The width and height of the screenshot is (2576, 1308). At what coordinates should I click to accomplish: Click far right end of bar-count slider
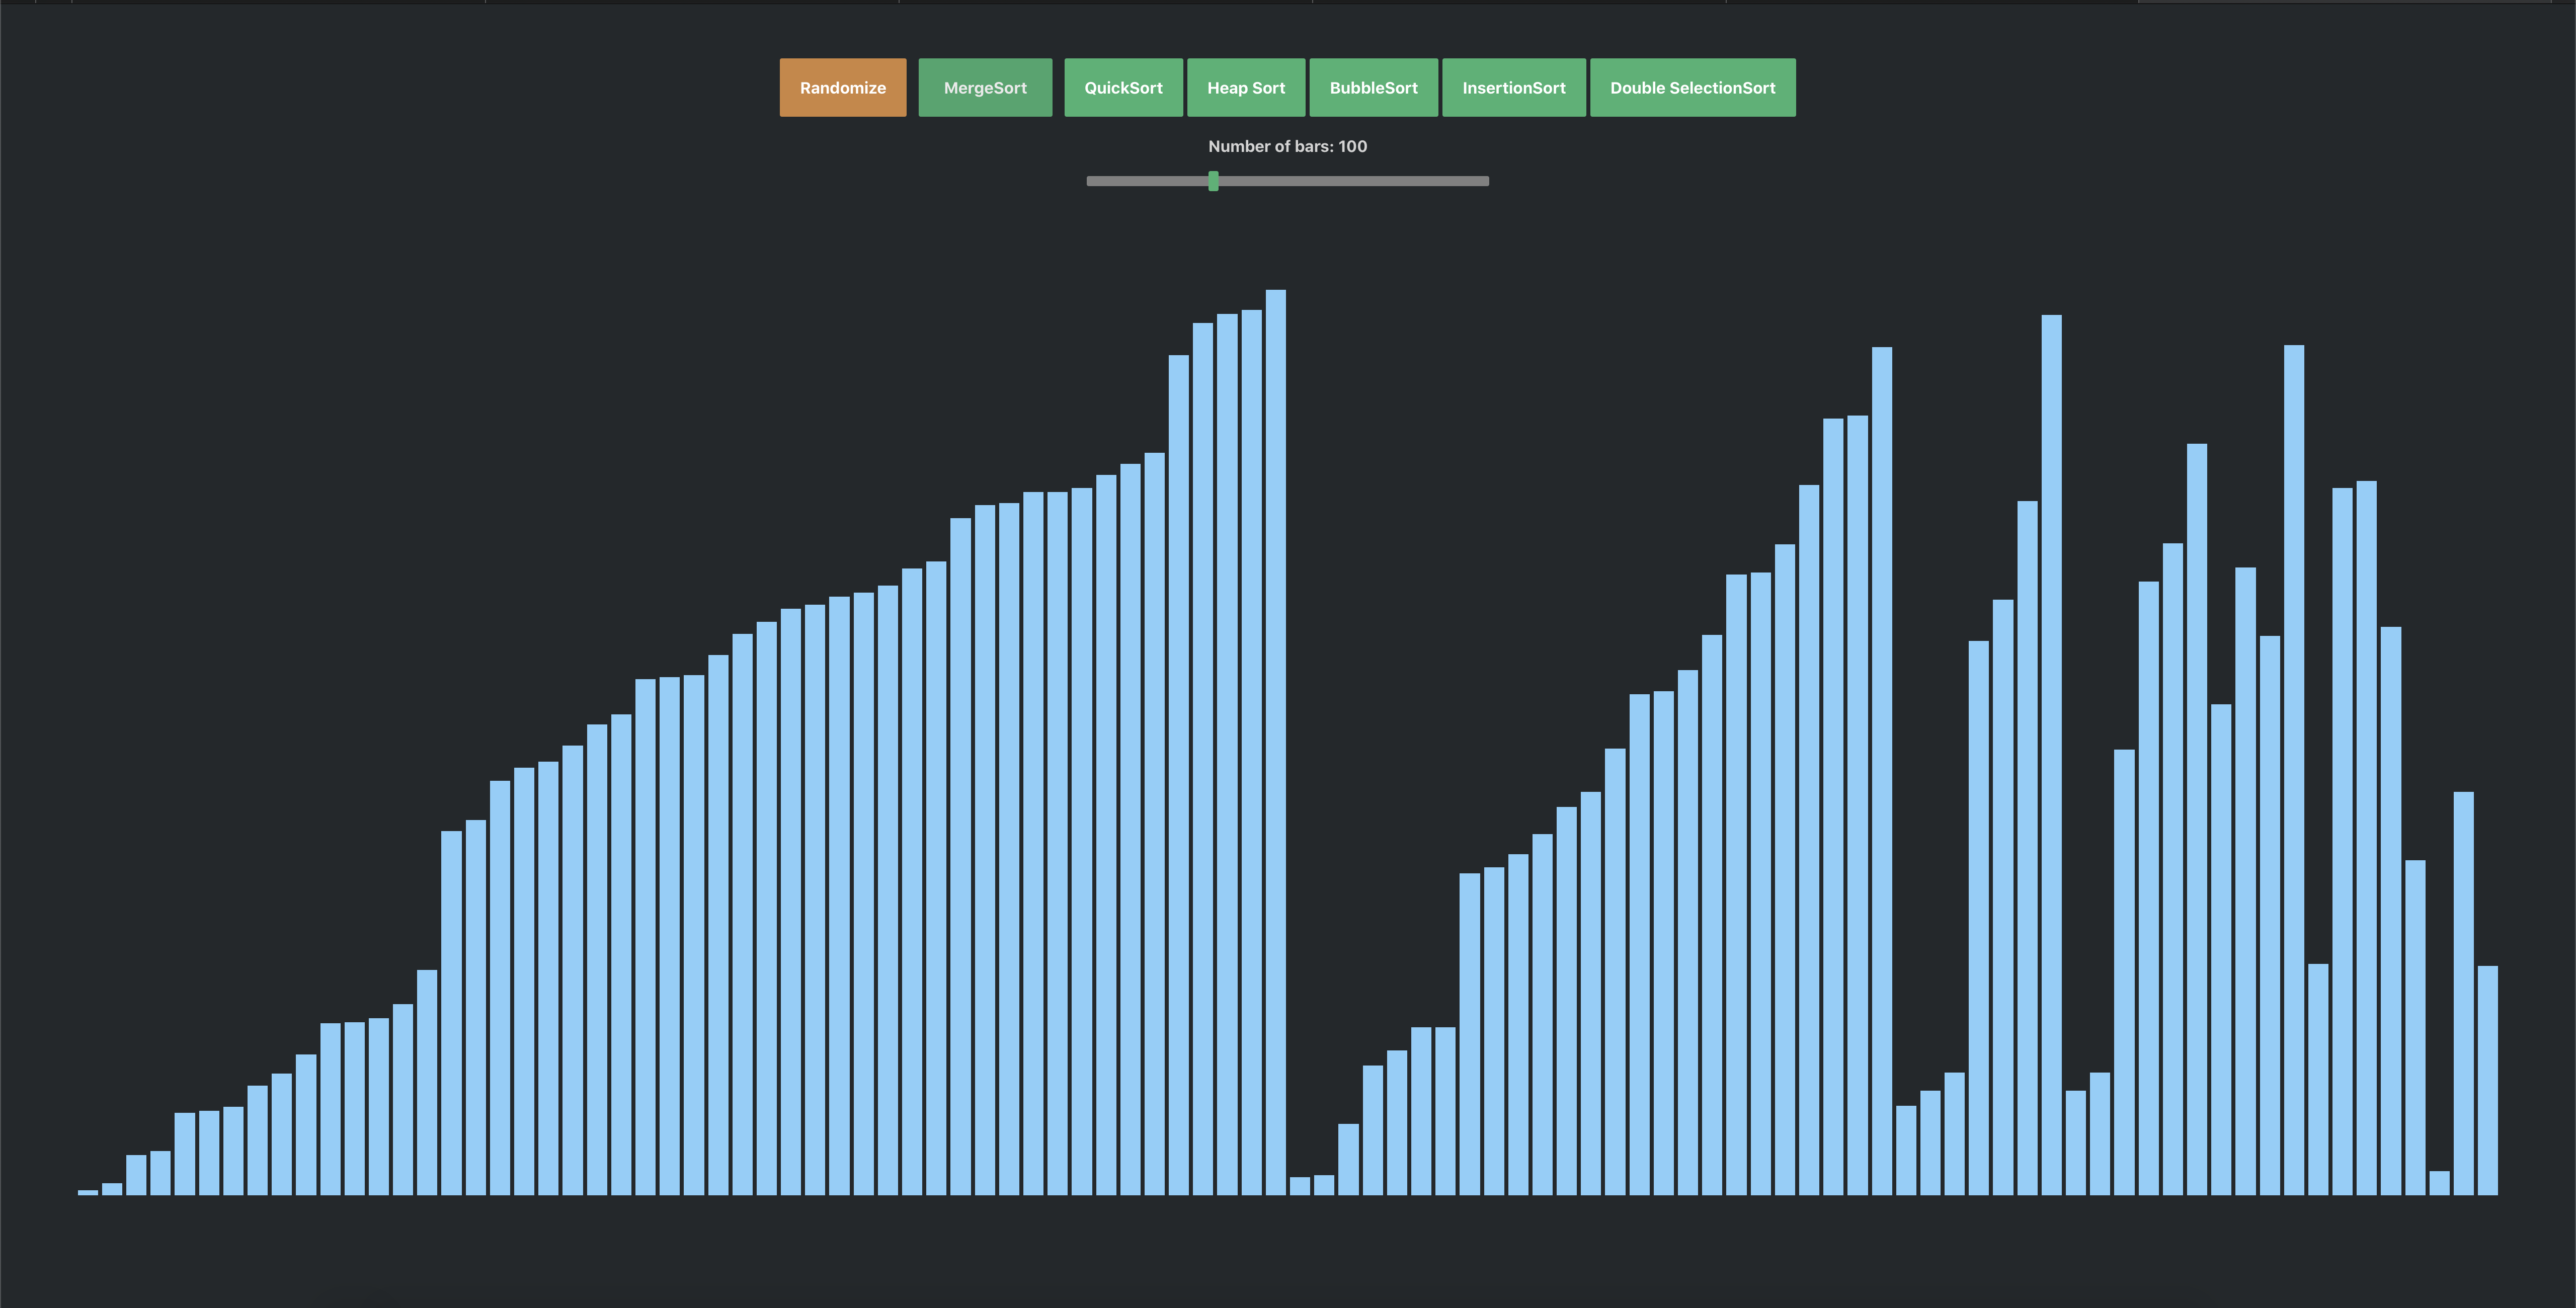[1486, 181]
